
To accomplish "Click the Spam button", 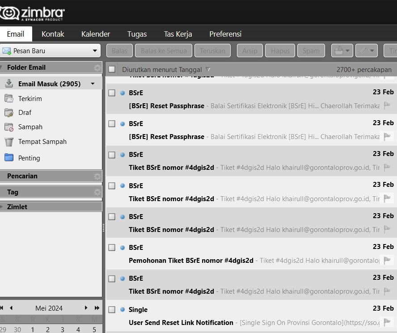I will pos(311,51).
